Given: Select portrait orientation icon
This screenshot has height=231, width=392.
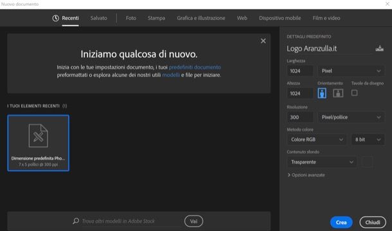Looking at the screenshot, I should [322, 93].
